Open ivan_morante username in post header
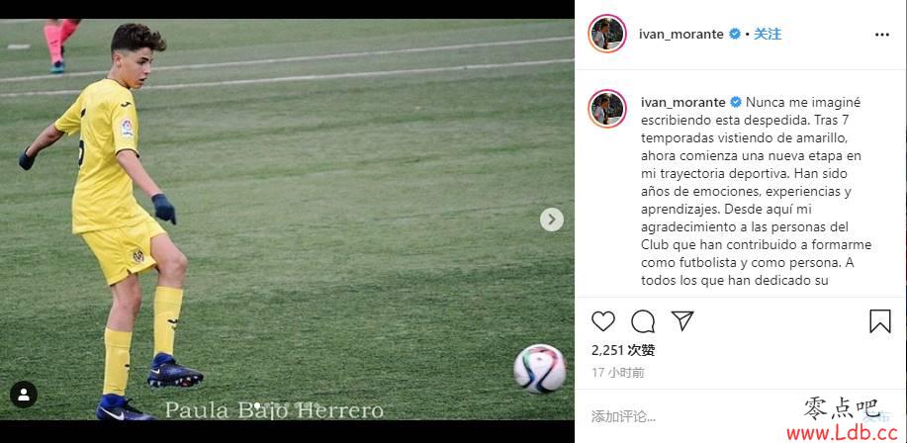The width and height of the screenshot is (907, 443). tap(681, 35)
